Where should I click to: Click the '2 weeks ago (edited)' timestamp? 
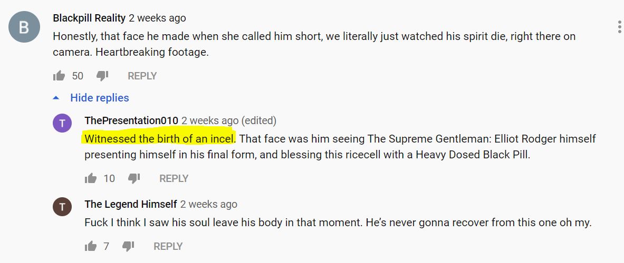[229, 120]
